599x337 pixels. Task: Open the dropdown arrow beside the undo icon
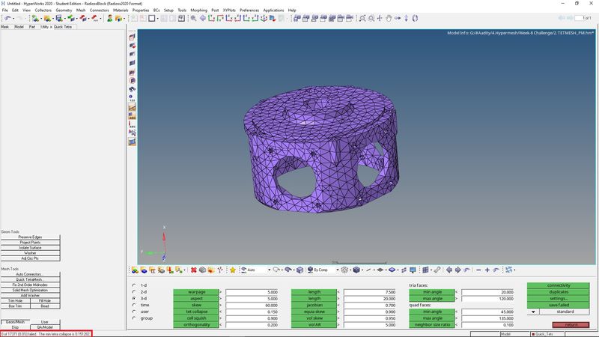[13, 18]
